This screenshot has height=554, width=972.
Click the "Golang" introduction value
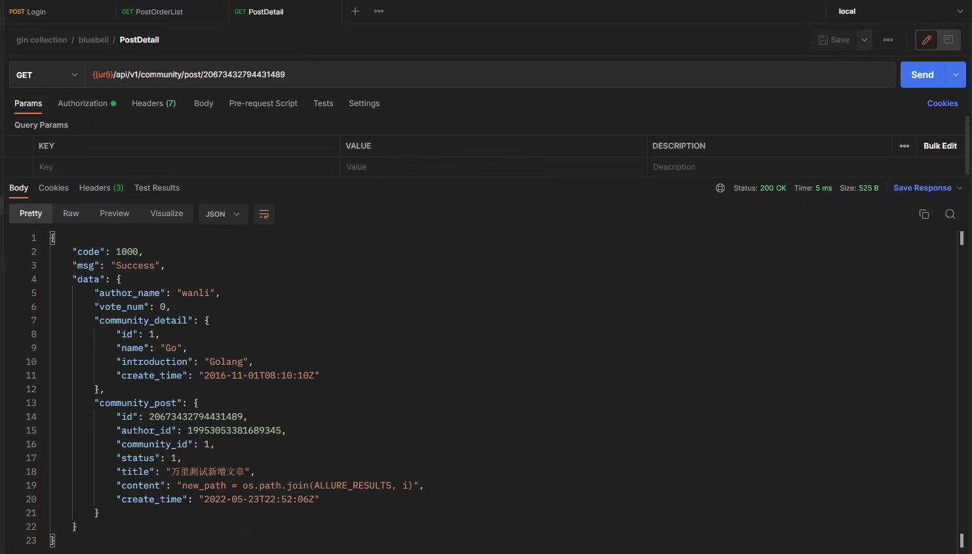pos(226,361)
